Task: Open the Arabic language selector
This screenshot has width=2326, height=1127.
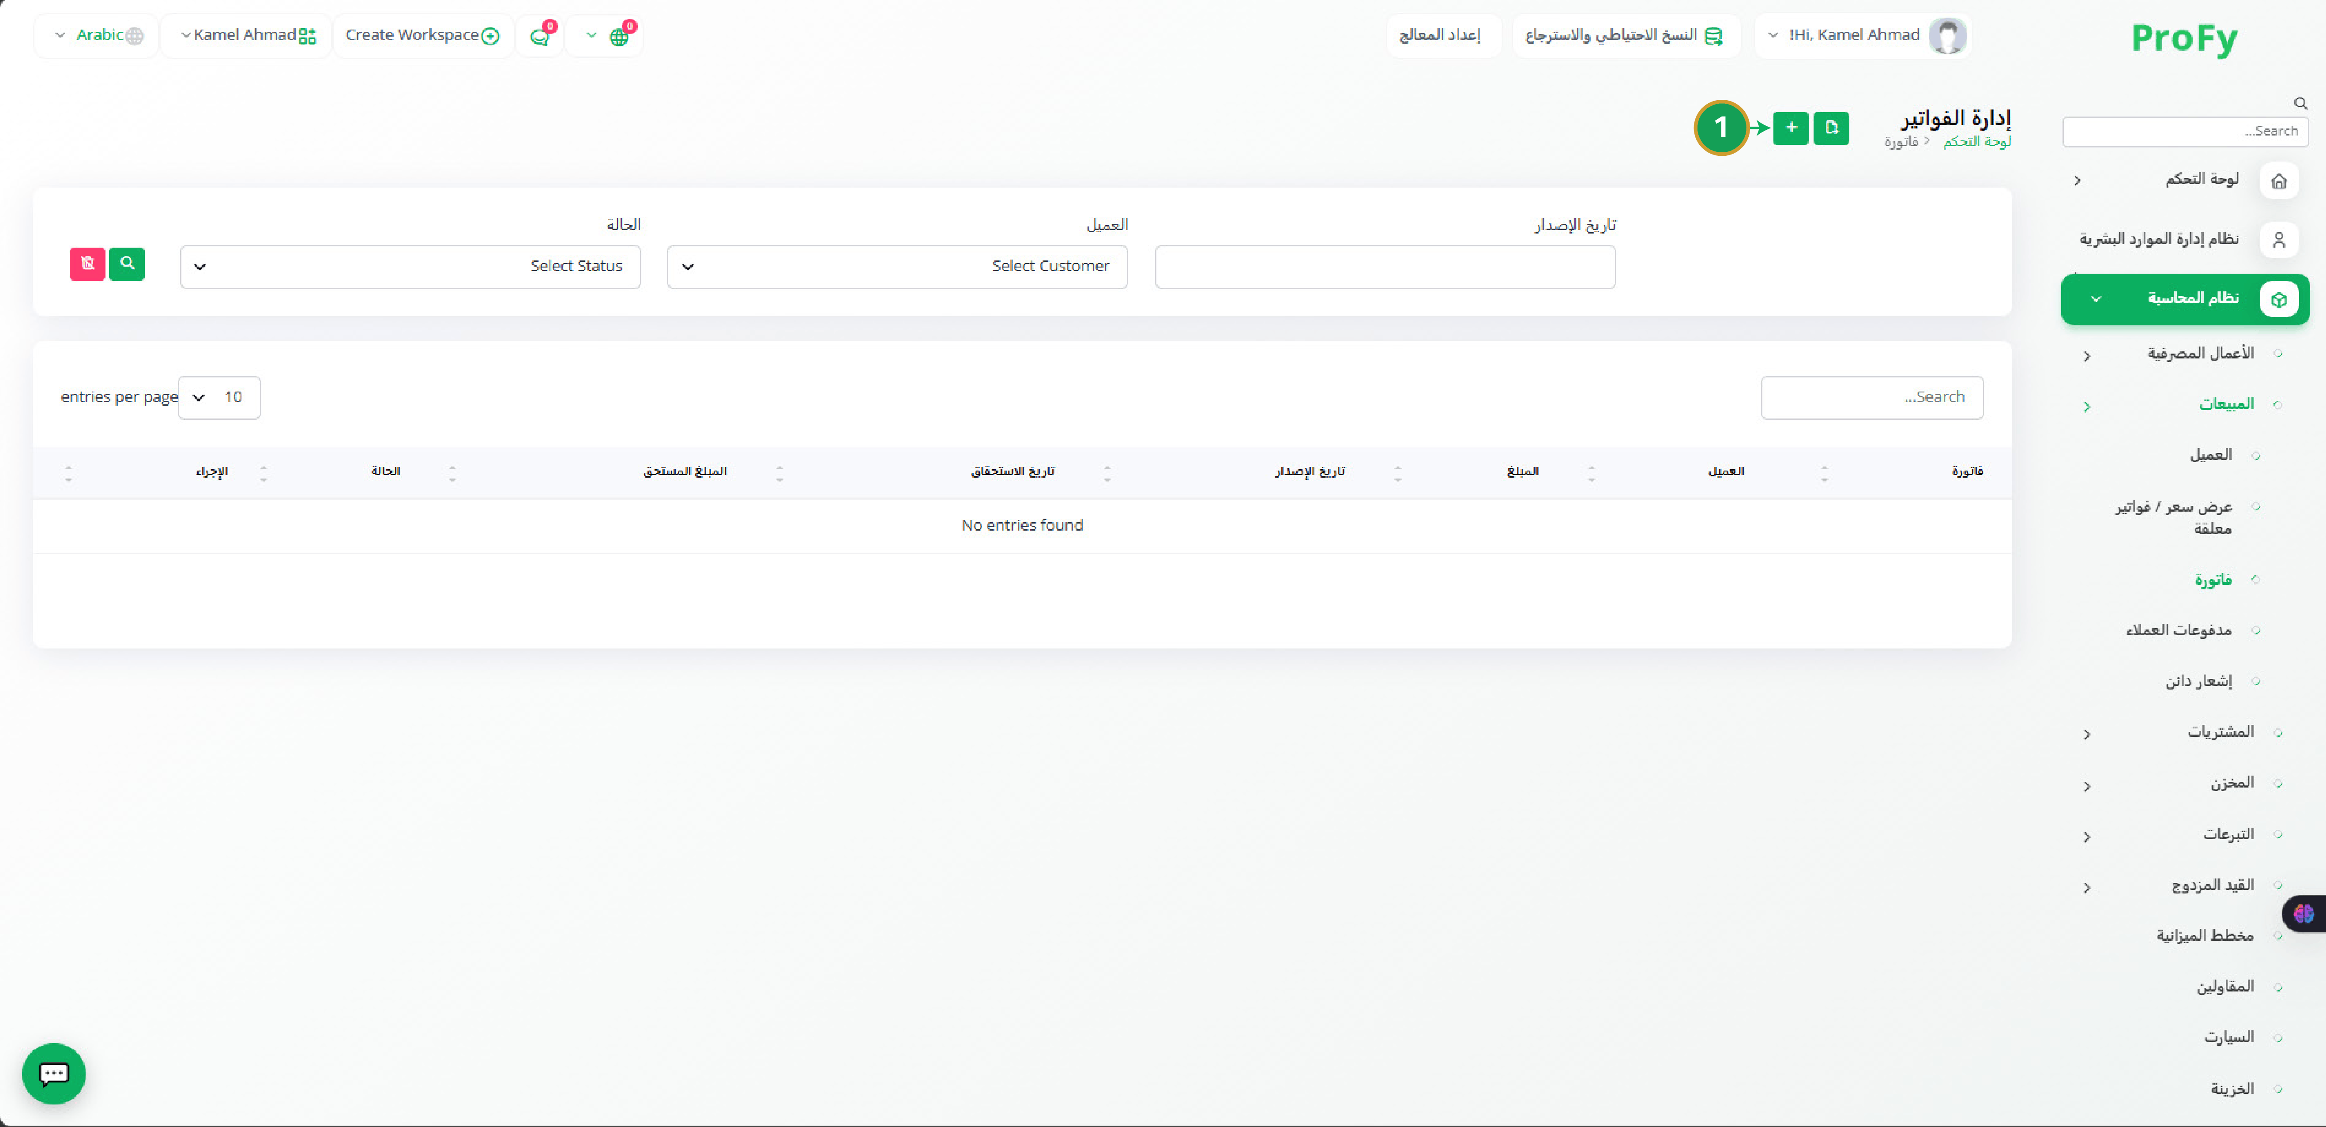Action: click(x=98, y=36)
